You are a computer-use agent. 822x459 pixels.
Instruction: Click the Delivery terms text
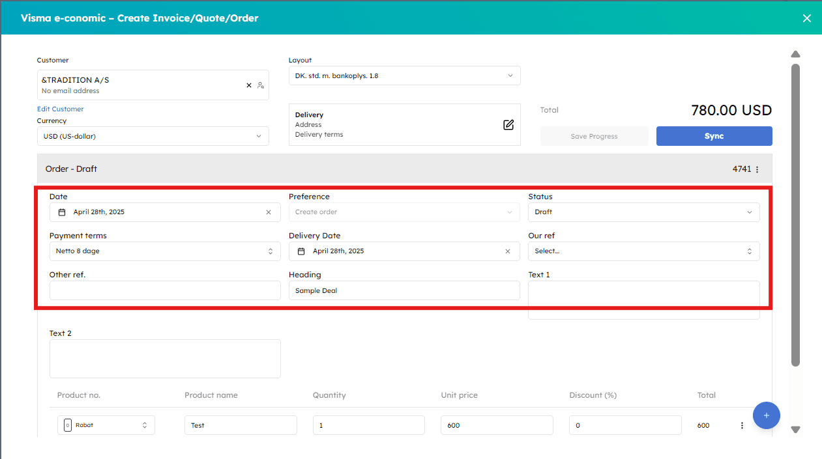[319, 134]
